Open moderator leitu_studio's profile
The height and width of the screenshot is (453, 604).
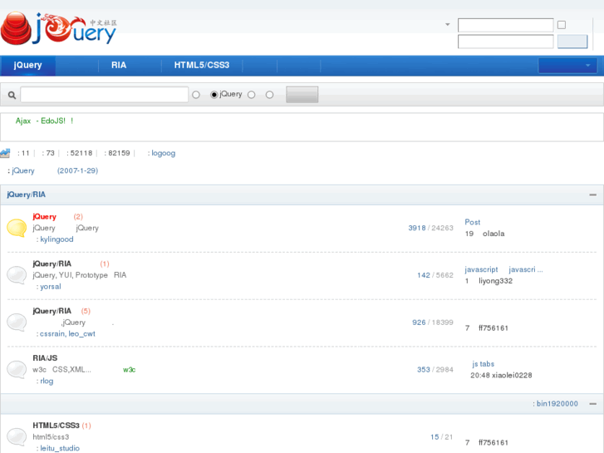[x=60, y=448]
